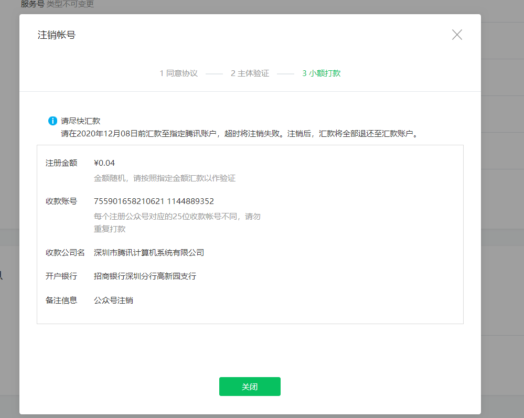Screen dimensions: 524x418
Task: Click the amount ¥0.04
Action: (104, 163)
